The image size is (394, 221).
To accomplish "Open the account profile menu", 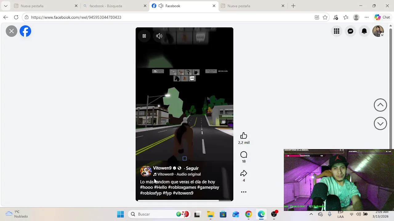I will tap(378, 31).
